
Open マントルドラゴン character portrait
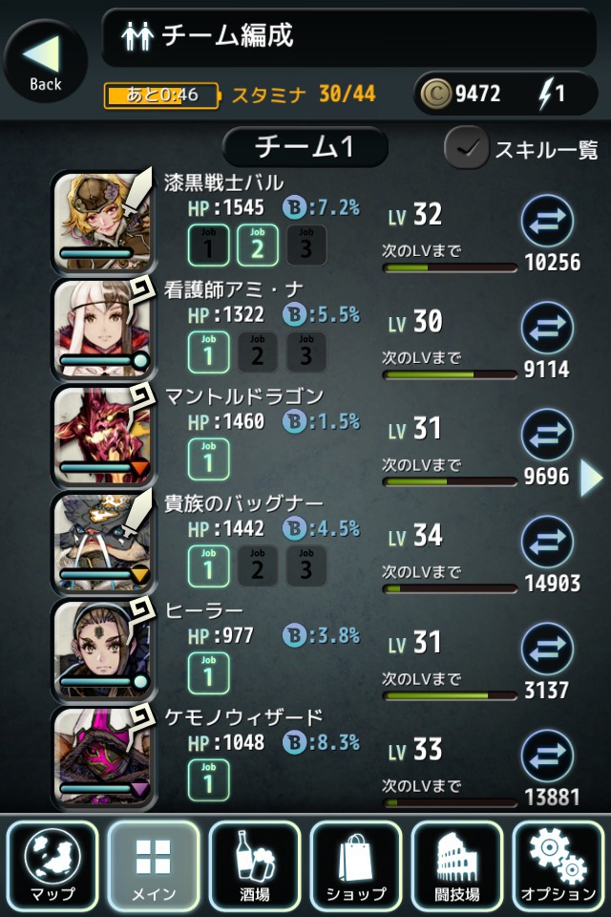point(102,436)
